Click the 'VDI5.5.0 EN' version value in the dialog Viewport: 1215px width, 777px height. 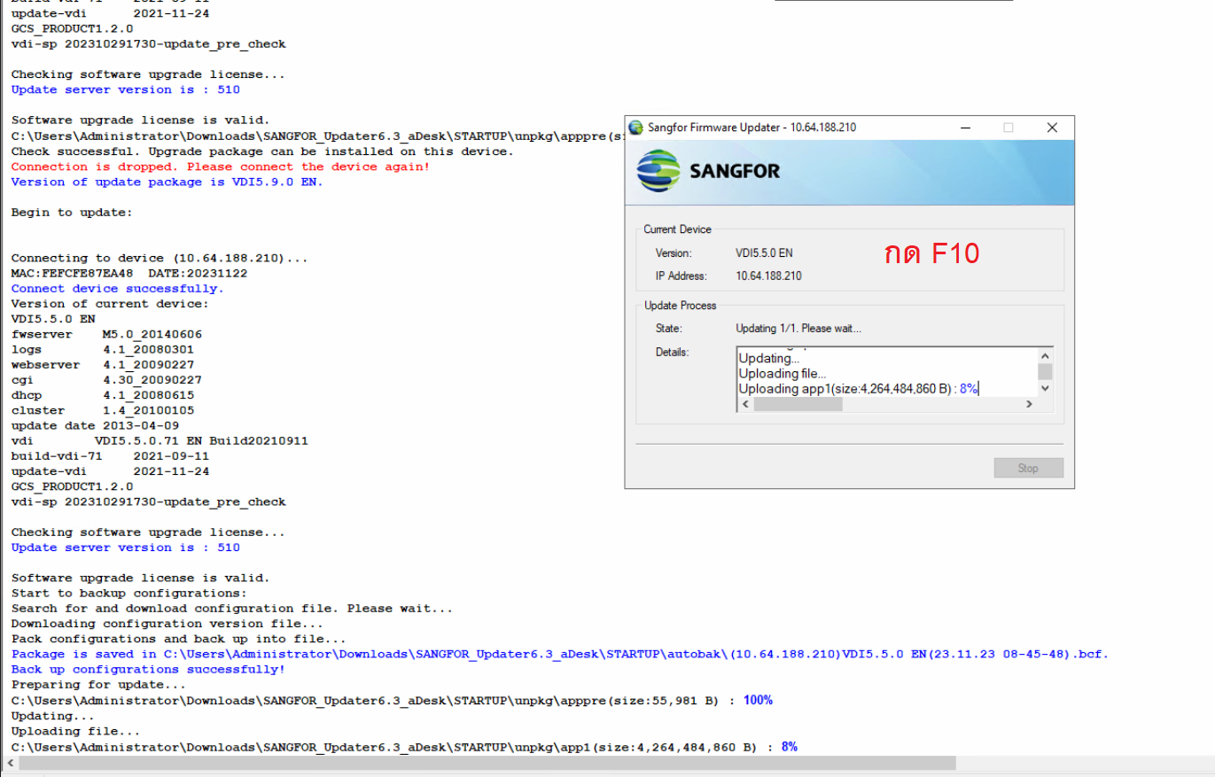point(764,253)
